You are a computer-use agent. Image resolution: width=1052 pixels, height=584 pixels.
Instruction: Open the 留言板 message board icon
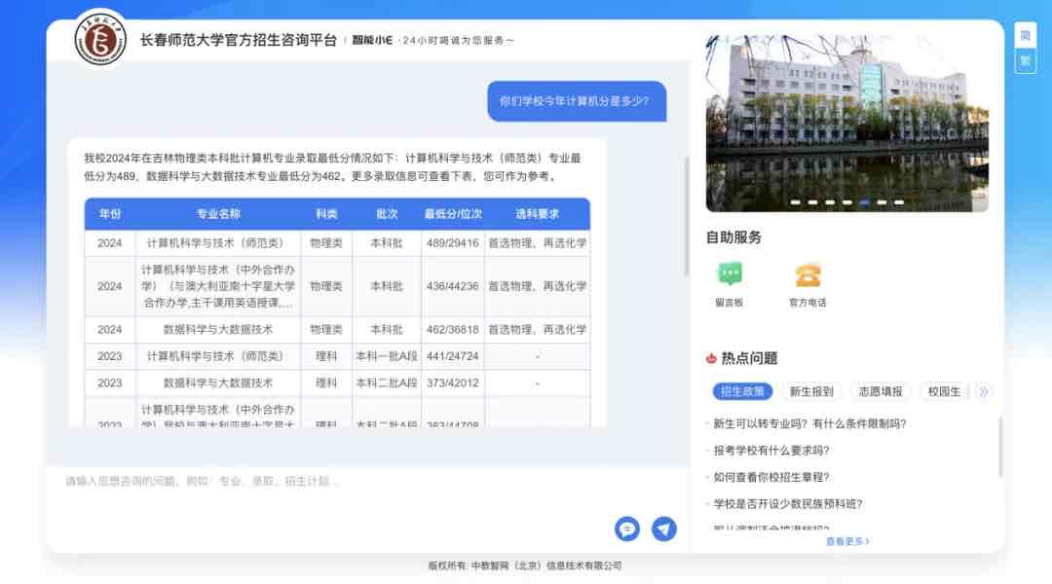[730, 275]
